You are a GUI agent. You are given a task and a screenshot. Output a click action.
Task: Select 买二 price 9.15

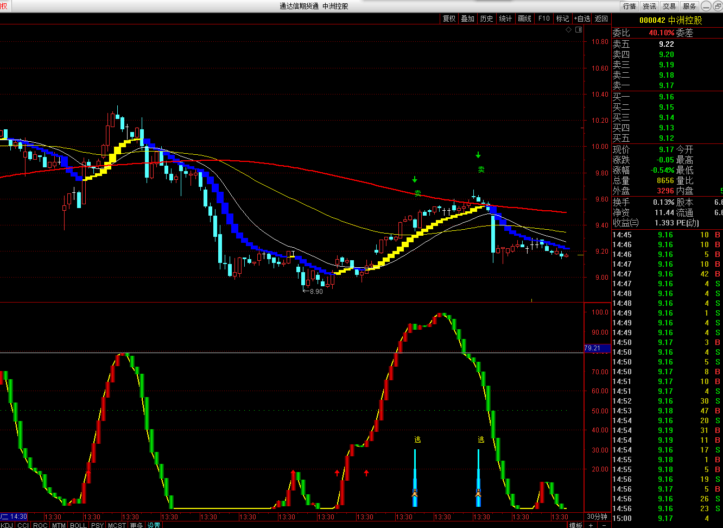click(667, 107)
